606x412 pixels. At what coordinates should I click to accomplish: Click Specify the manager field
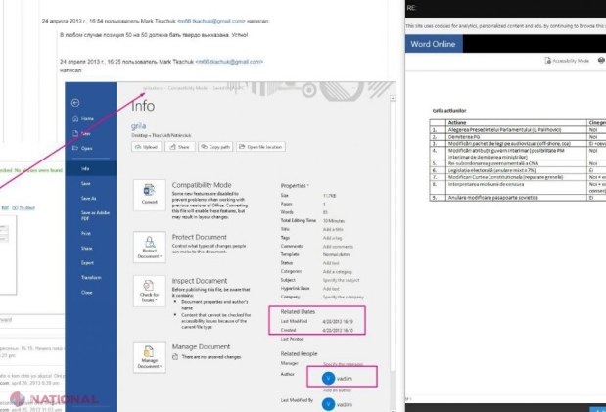(343, 364)
